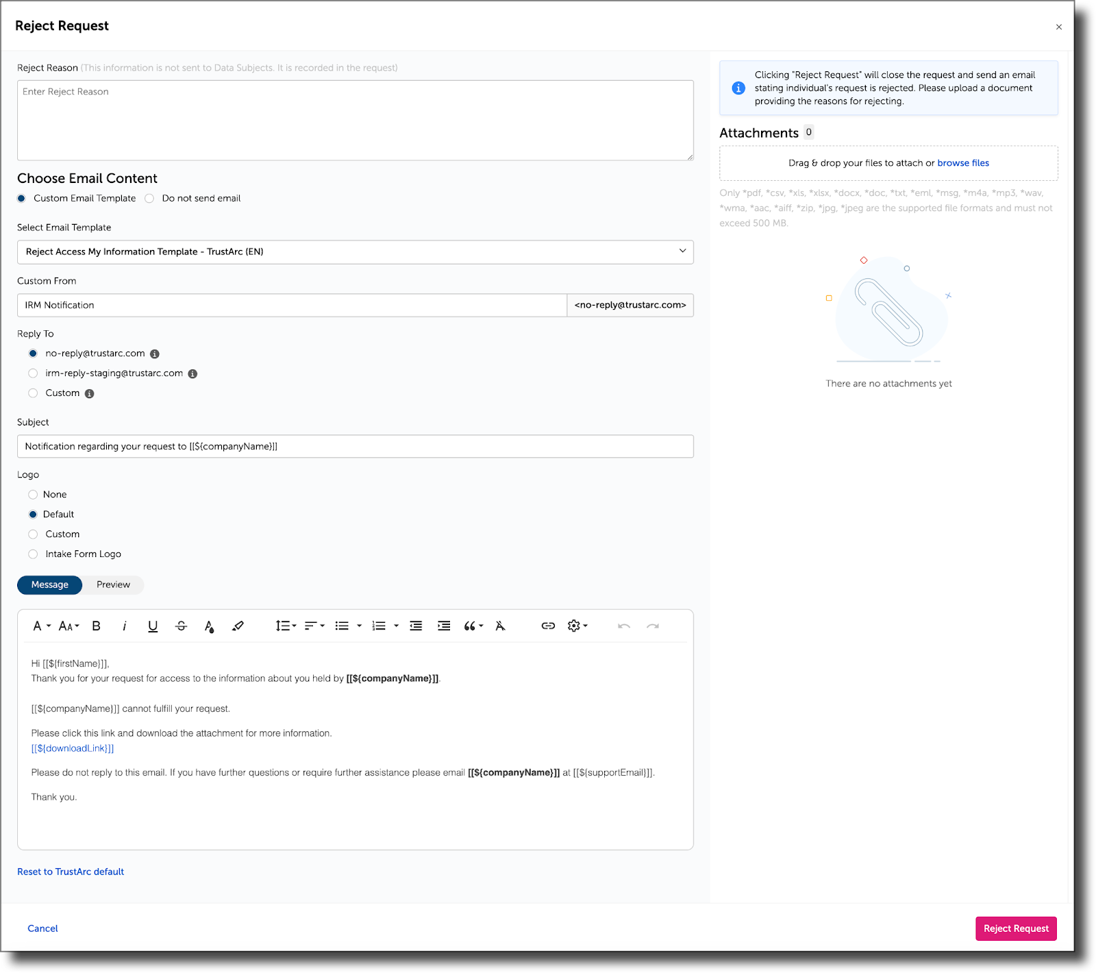Underline the selected message text
The image size is (1096, 973).
tap(153, 626)
